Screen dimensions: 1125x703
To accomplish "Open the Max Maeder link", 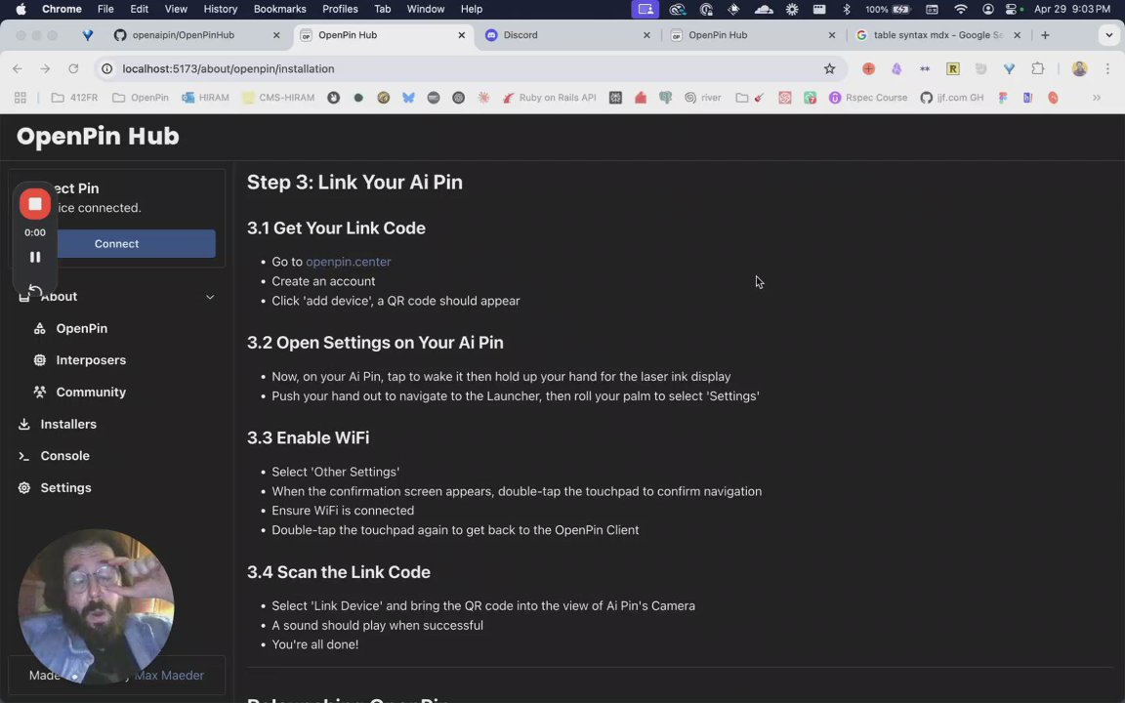I will 169,675.
